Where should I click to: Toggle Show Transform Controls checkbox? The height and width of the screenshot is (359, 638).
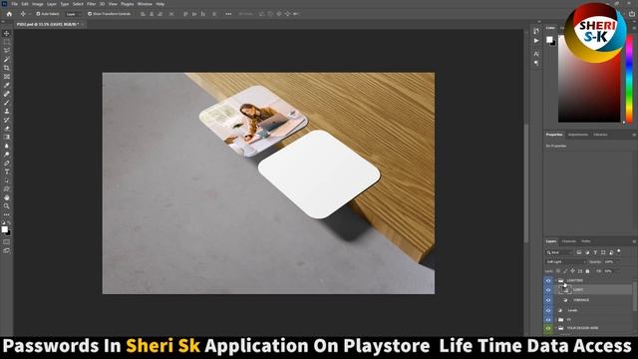click(x=90, y=14)
